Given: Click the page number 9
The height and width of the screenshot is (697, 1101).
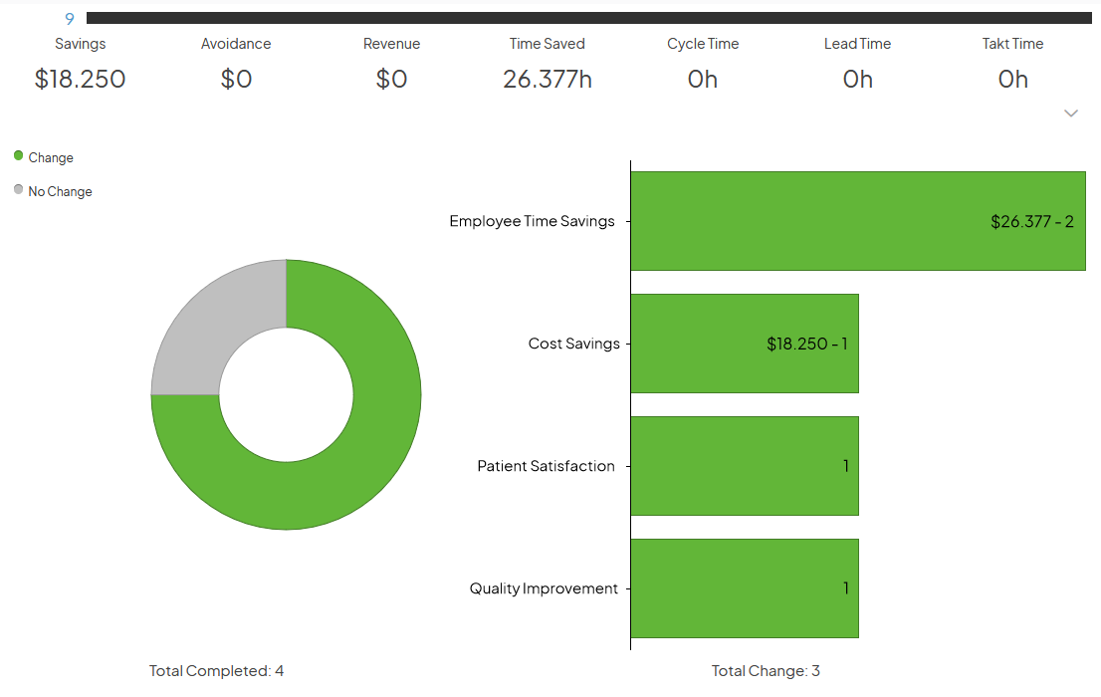Looking at the screenshot, I should tap(69, 17).
